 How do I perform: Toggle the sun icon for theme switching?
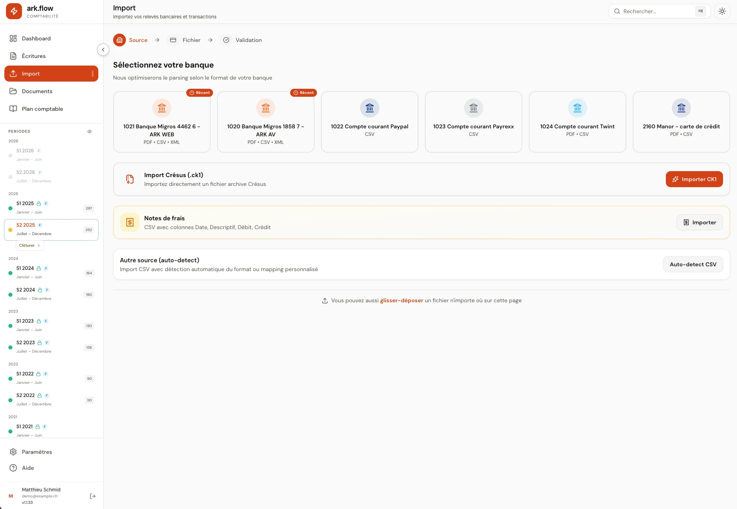[x=722, y=11]
